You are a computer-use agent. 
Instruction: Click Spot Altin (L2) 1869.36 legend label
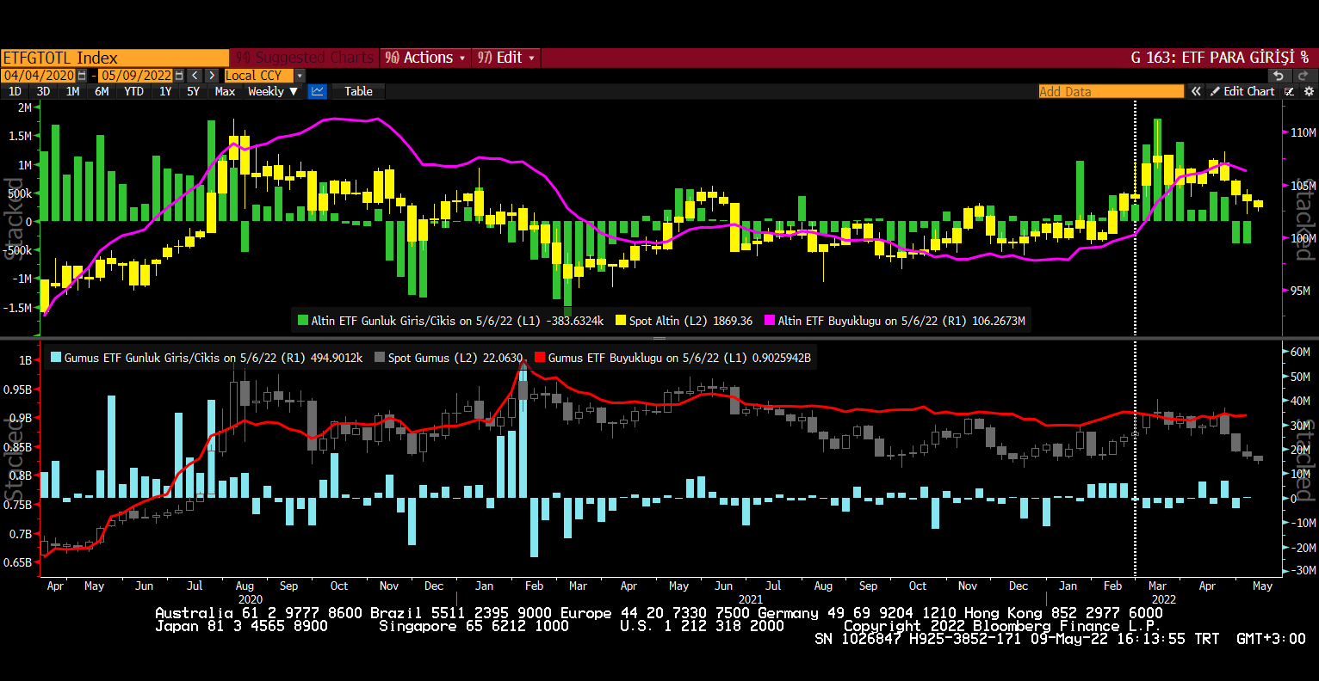[690, 321]
